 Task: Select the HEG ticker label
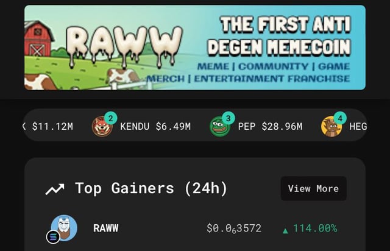point(358,126)
